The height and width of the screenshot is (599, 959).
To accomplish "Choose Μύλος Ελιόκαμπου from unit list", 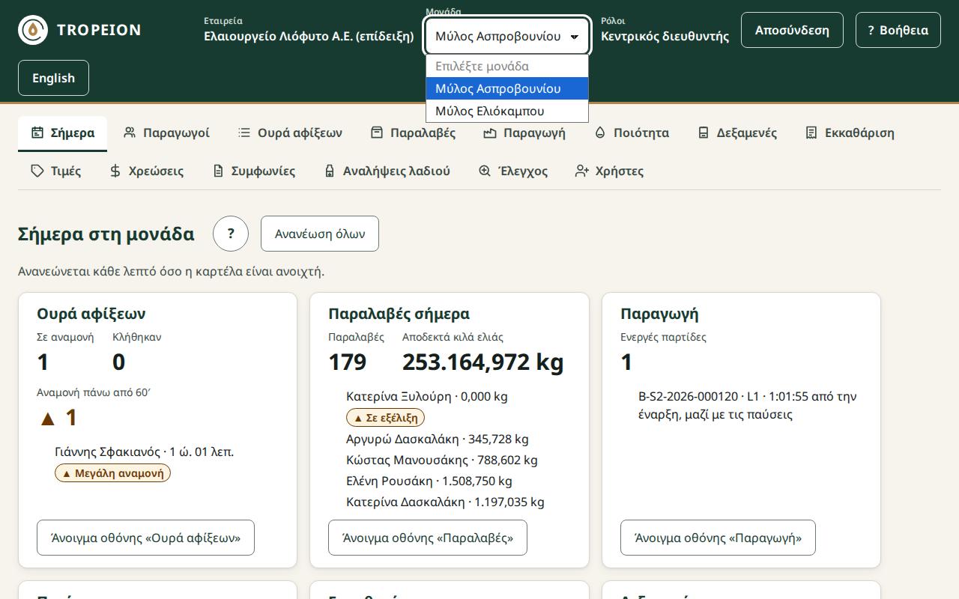I will pos(507,111).
